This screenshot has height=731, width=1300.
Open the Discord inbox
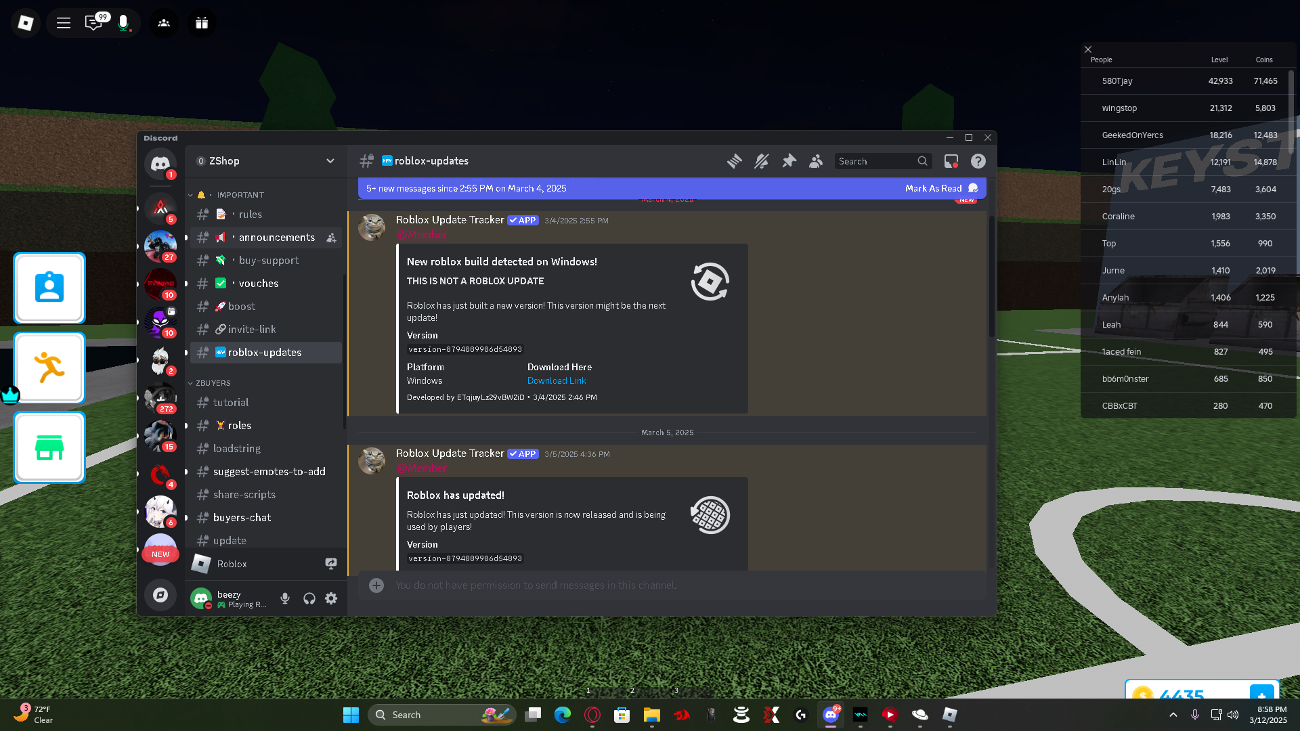[951, 161]
